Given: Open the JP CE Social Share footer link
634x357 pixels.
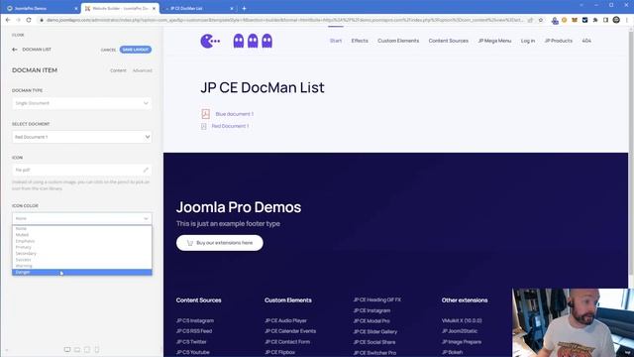Looking at the screenshot, I should [x=374, y=342].
